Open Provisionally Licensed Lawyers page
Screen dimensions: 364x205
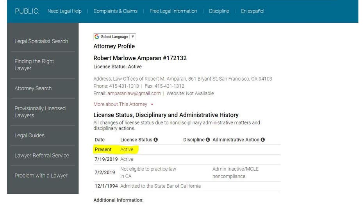(x=40, y=112)
